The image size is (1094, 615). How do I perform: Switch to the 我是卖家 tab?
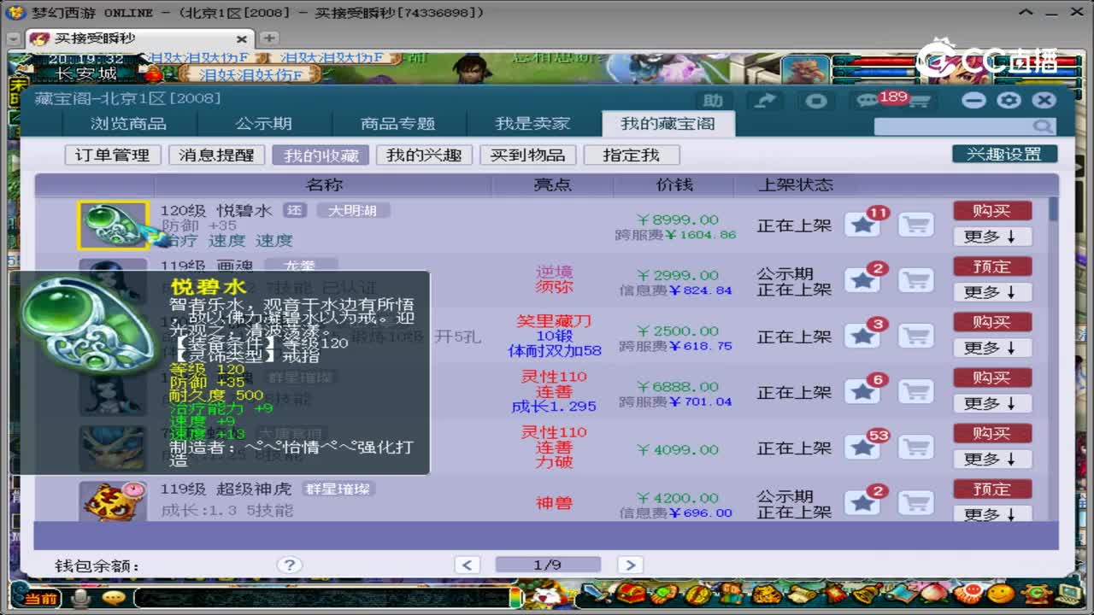(x=532, y=124)
